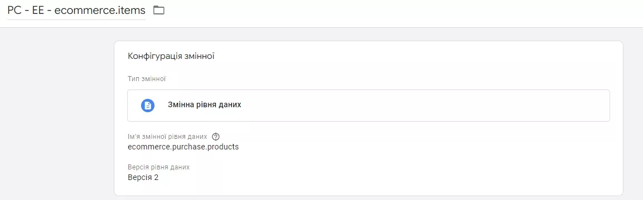Click the folder icon beside the variable name

coord(159,10)
